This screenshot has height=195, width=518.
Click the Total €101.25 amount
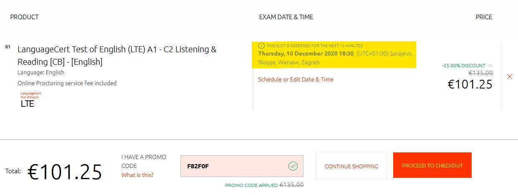click(x=65, y=172)
